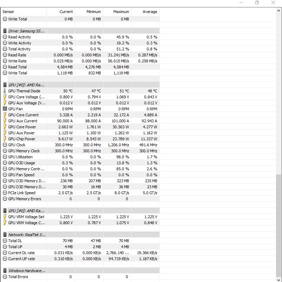Restore down the sensor window
The image size is (282, 282).
click(257, 2)
